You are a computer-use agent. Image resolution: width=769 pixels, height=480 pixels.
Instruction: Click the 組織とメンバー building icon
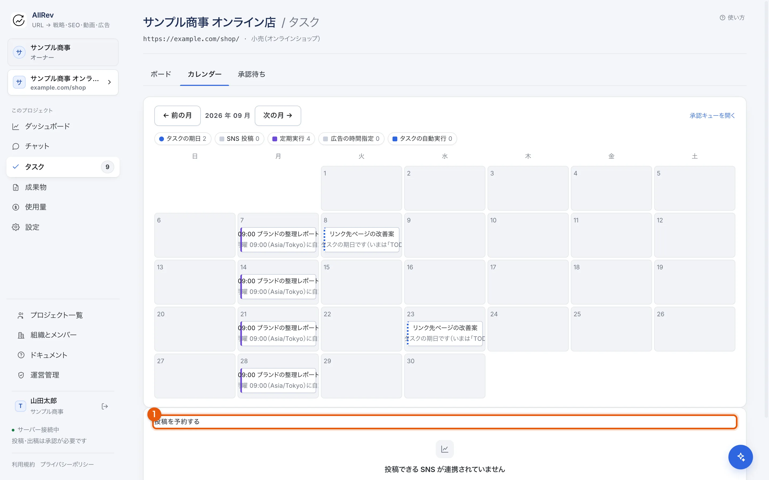(x=21, y=335)
